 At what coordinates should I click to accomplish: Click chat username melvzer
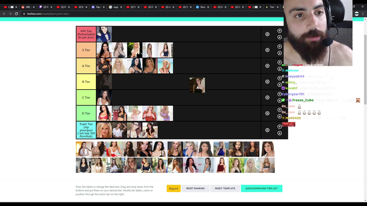(x=292, y=70)
